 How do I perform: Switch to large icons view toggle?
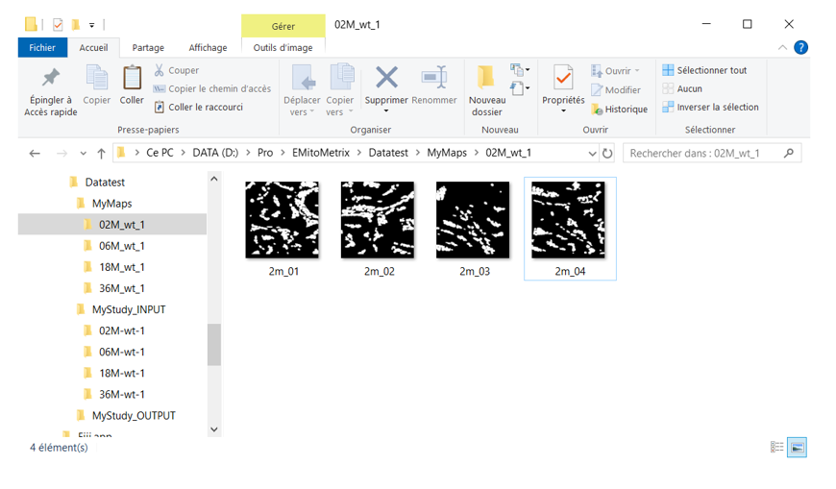pyautogui.click(x=797, y=448)
